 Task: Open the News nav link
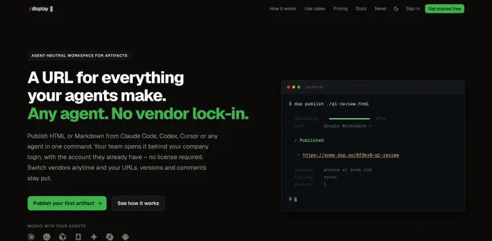coord(380,9)
